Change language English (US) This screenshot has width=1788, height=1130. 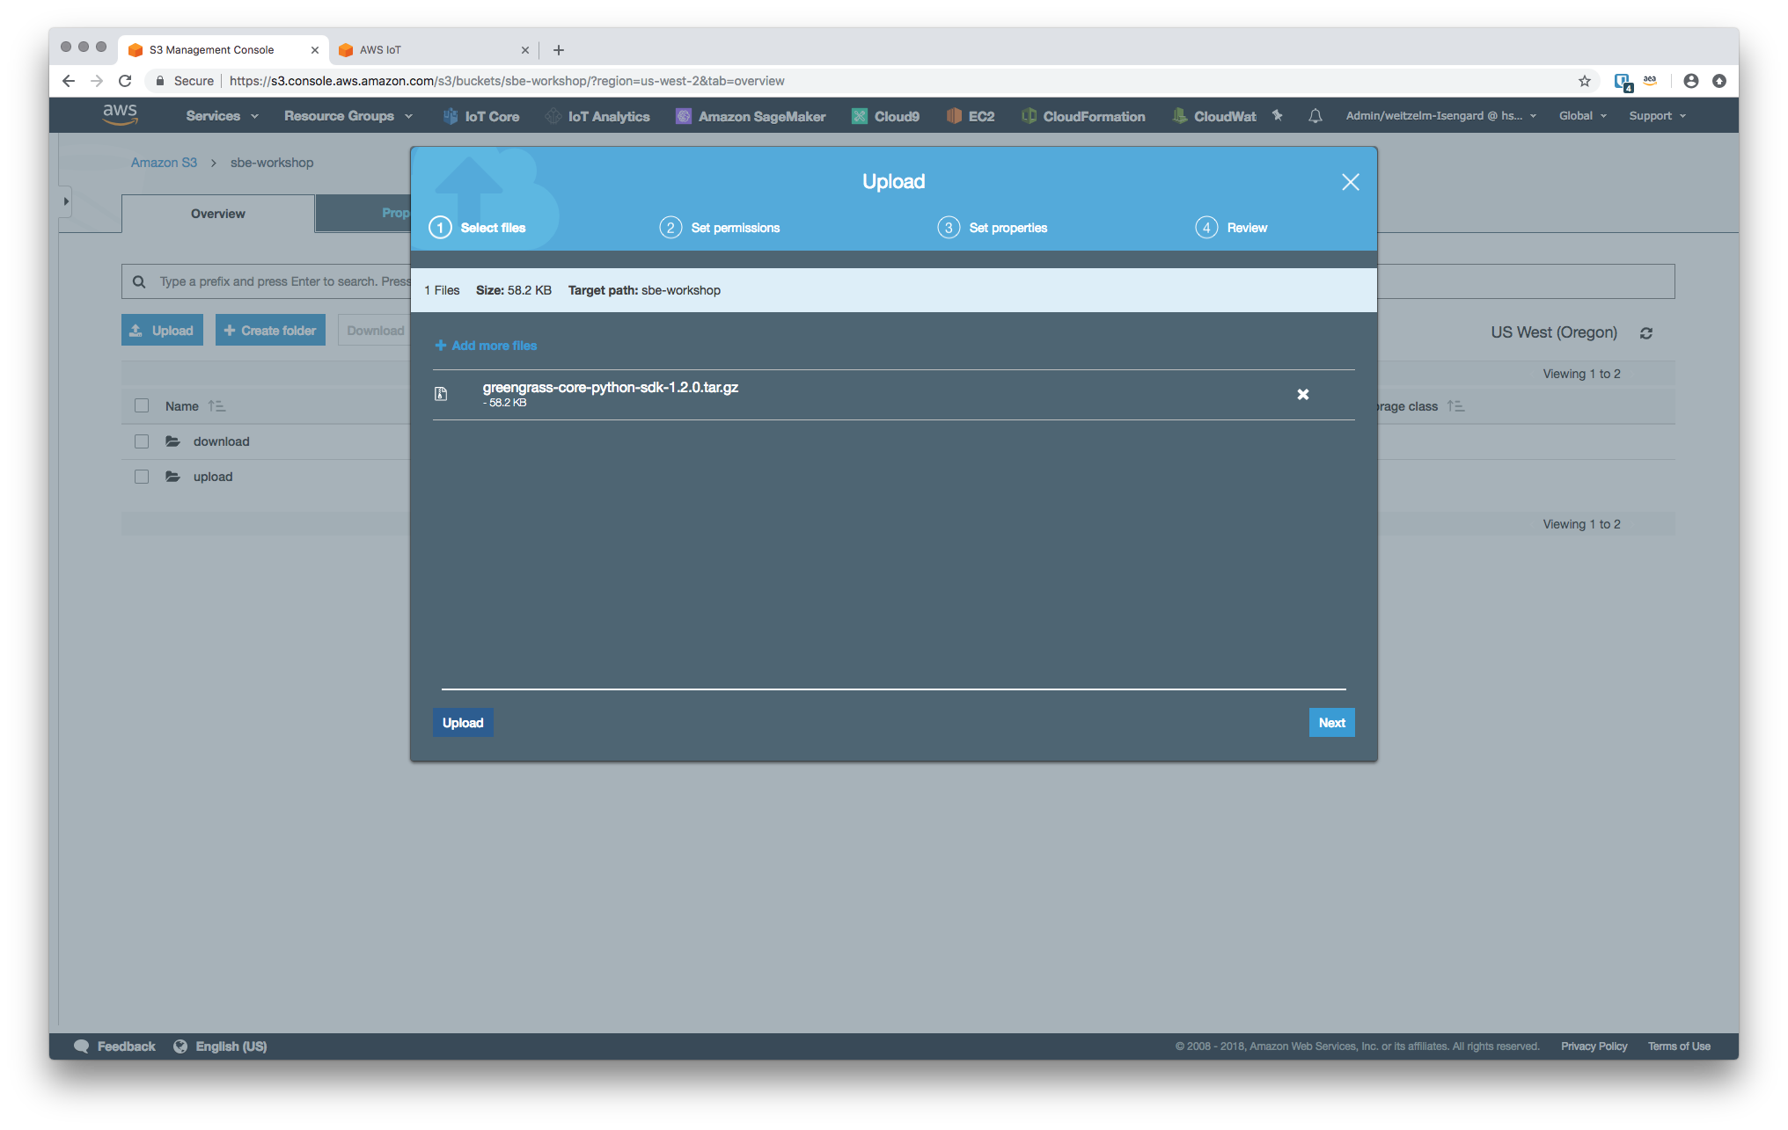221,1046
